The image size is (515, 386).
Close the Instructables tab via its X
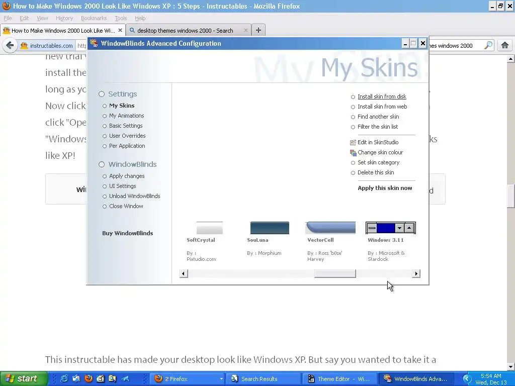point(120,30)
